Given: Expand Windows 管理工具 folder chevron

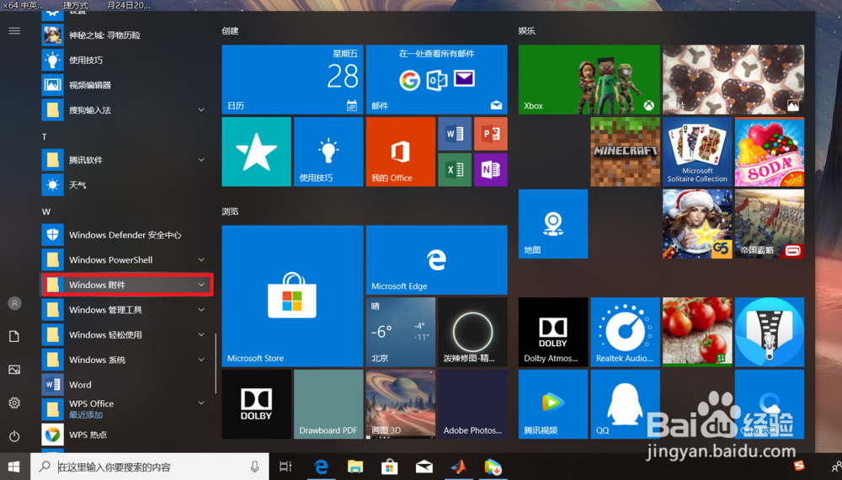Looking at the screenshot, I should click(201, 310).
